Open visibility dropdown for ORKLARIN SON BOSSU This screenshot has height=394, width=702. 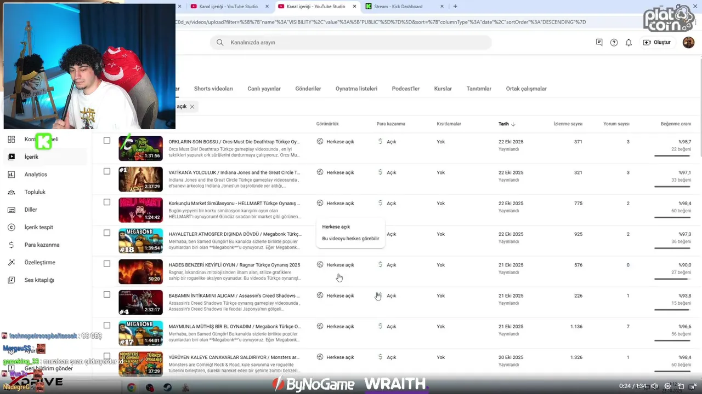pyautogui.click(x=335, y=142)
